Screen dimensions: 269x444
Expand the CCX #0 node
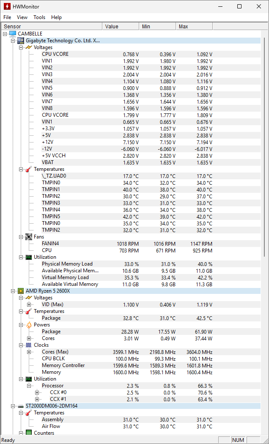pos(37,392)
